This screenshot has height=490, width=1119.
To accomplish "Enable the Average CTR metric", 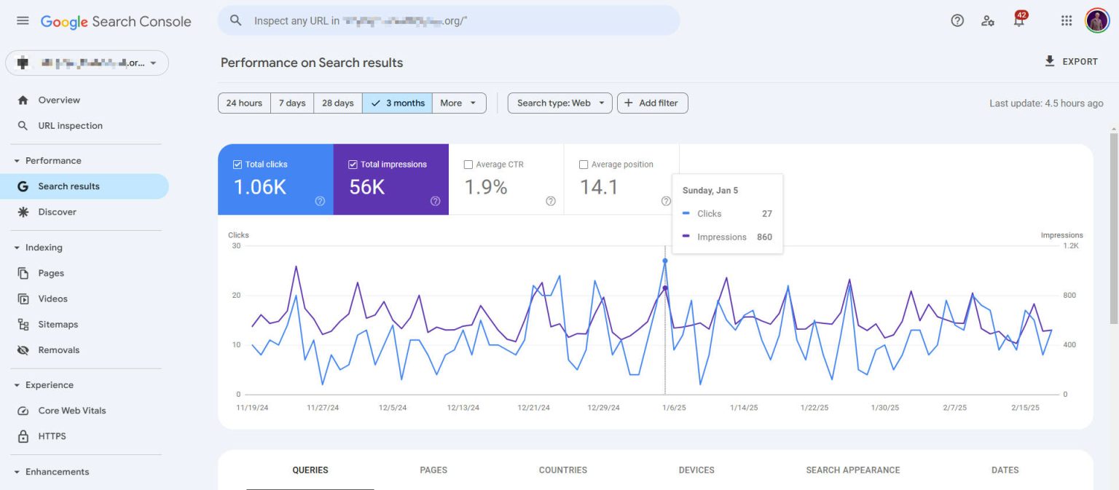I will coord(468,164).
